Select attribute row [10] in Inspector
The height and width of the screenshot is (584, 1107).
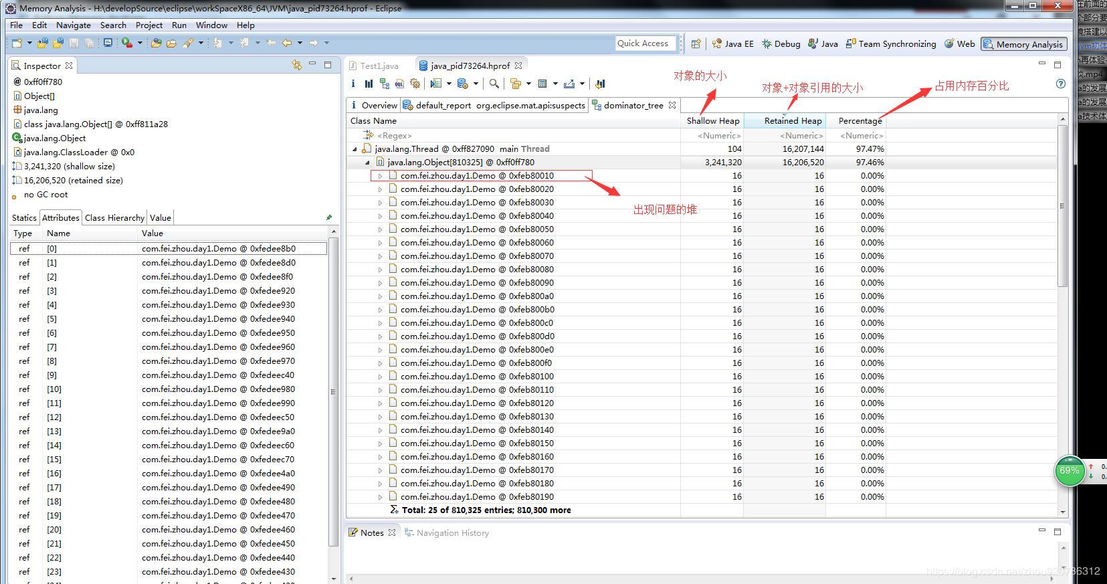click(x=169, y=389)
